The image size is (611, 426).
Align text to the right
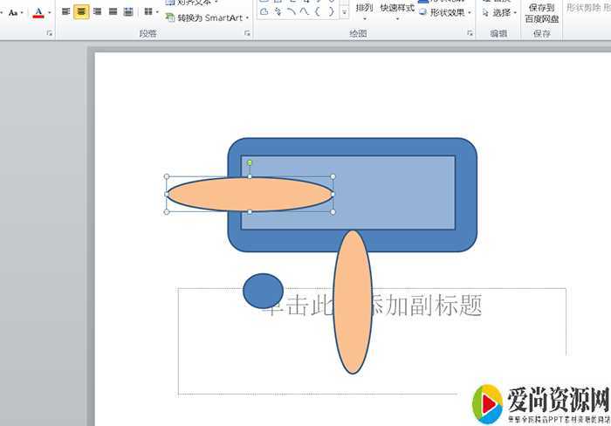tap(97, 12)
